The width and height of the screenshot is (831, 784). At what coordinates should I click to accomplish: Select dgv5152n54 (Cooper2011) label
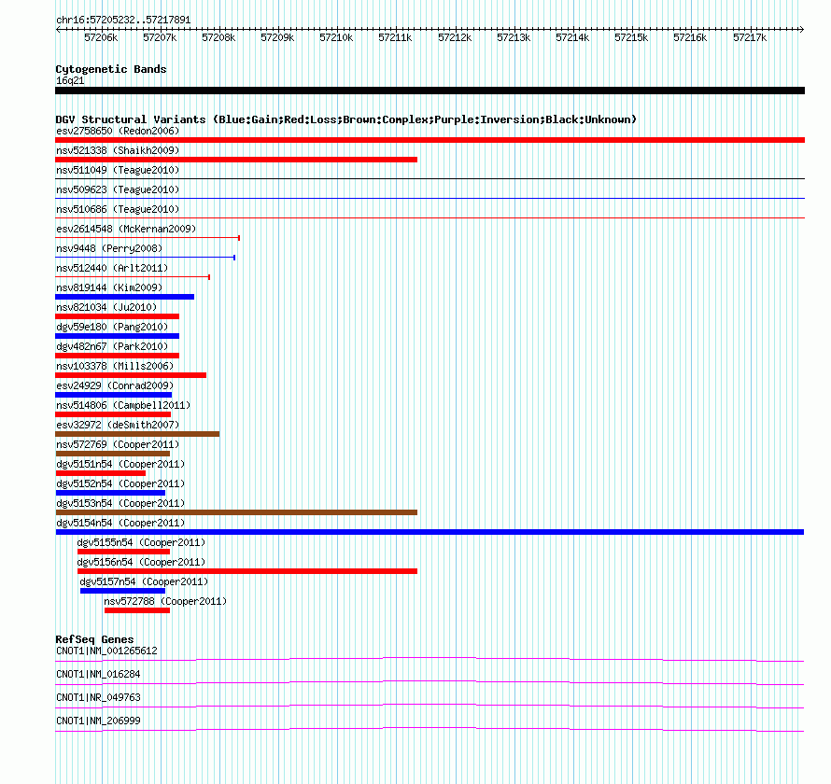(120, 483)
